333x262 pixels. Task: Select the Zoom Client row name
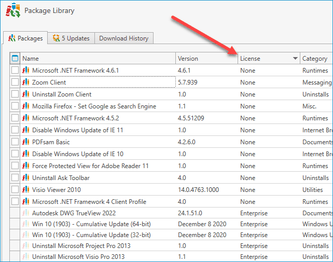pyautogui.click(x=49, y=82)
